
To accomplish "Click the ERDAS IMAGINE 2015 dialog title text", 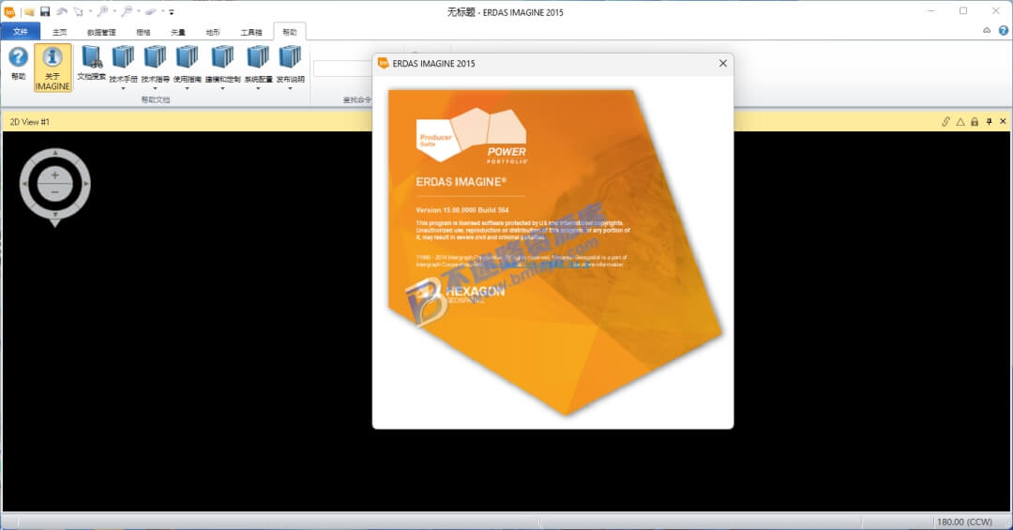I will [x=433, y=64].
